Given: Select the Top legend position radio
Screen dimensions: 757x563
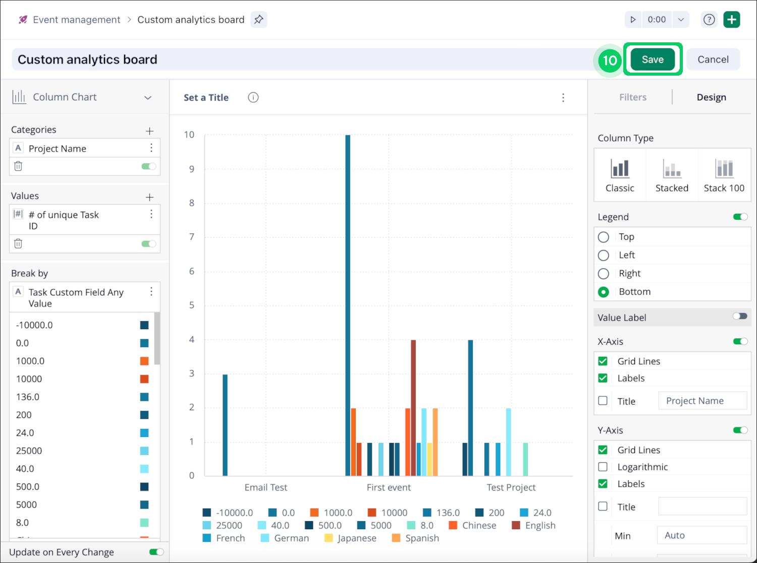Looking at the screenshot, I should tap(604, 237).
